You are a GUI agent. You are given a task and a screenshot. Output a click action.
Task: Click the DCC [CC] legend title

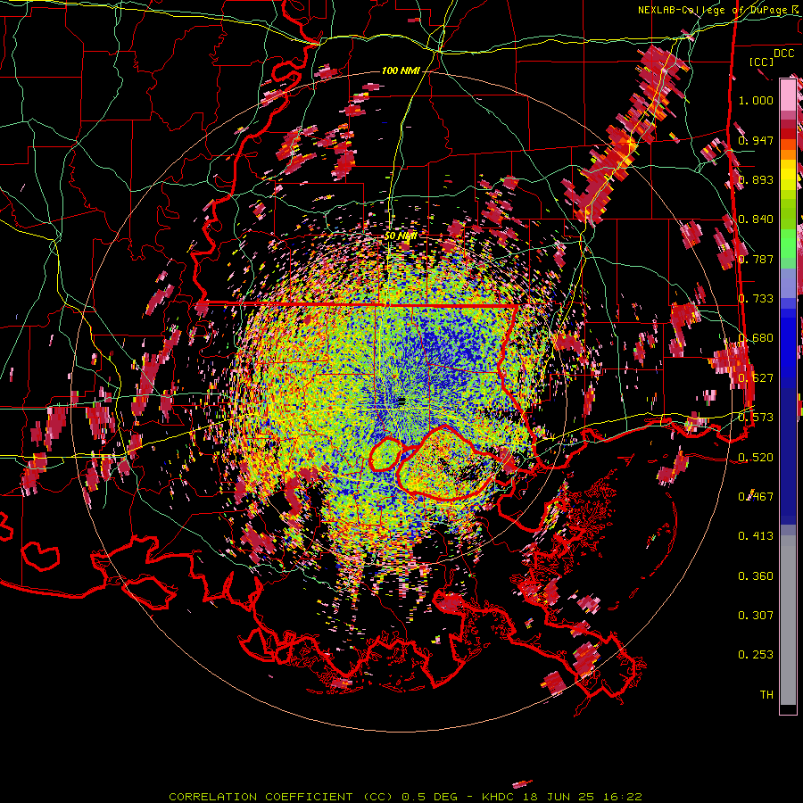771,58
